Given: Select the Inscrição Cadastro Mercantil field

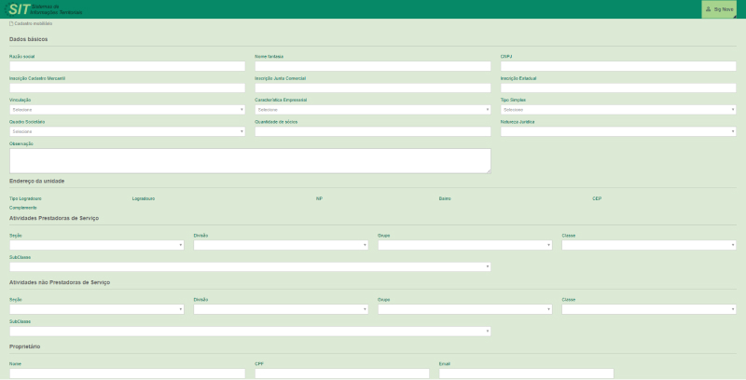Looking at the screenshot, I should (x=127, y=88).
